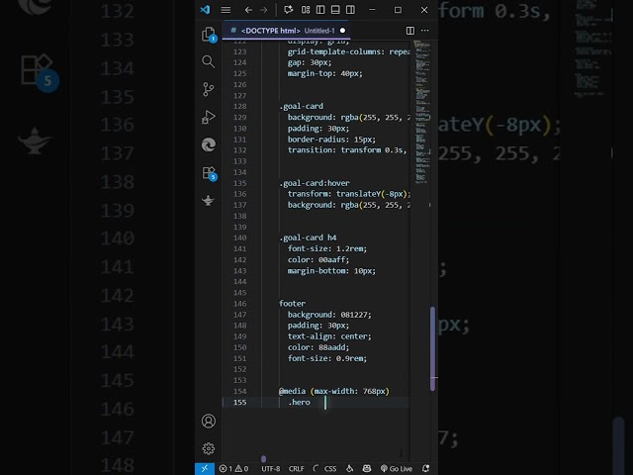Click 'font-size: 0.9rem;' line

click(327, 358)
